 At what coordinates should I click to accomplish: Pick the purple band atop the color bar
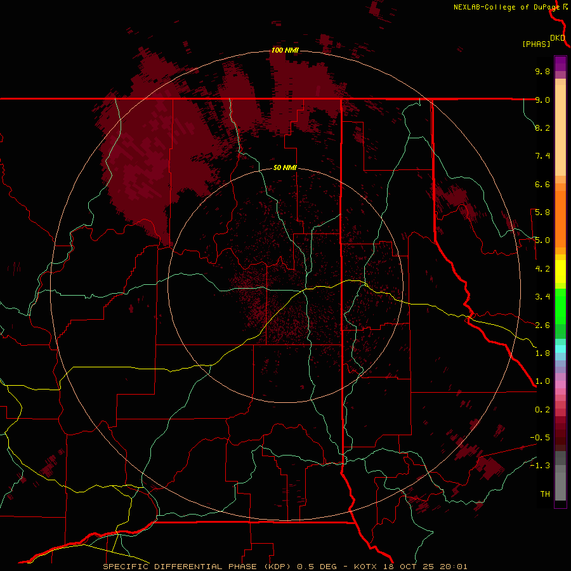coord(560,63)
